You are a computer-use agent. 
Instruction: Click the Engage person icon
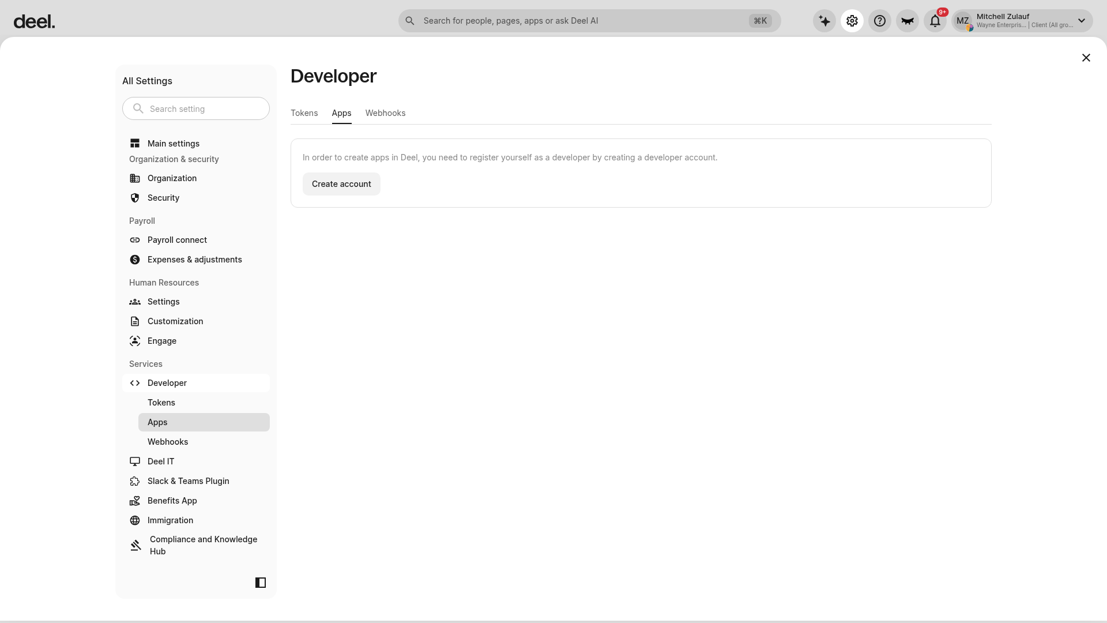click(135, 341)
